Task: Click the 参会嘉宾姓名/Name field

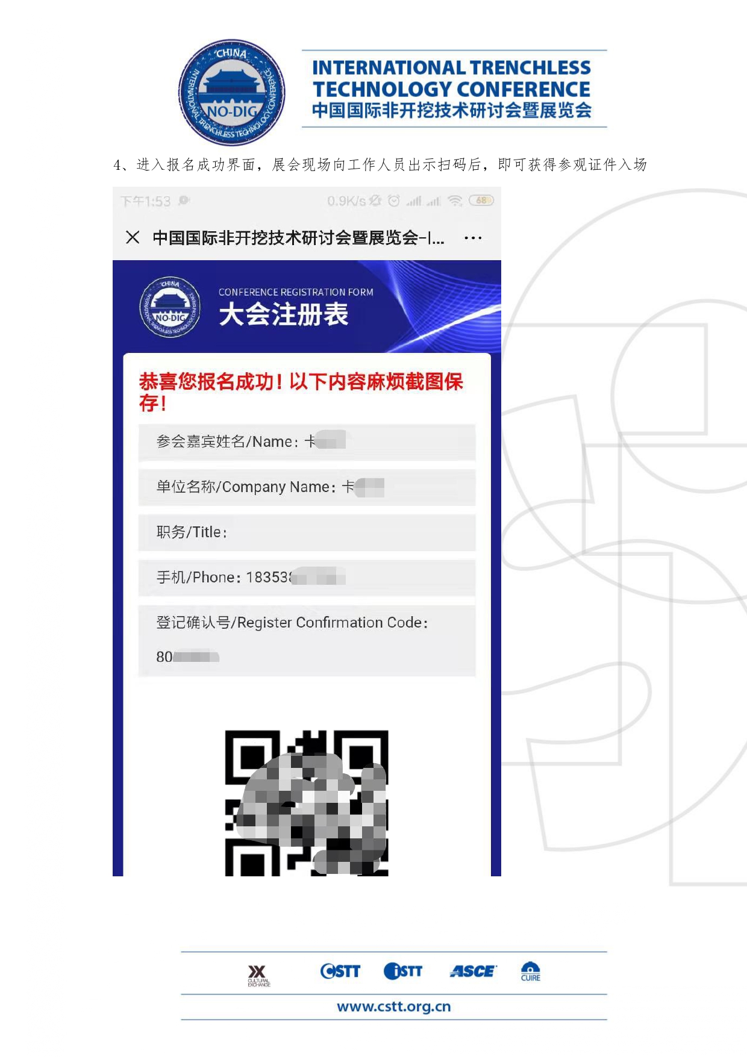Action: tap(307, 442)
